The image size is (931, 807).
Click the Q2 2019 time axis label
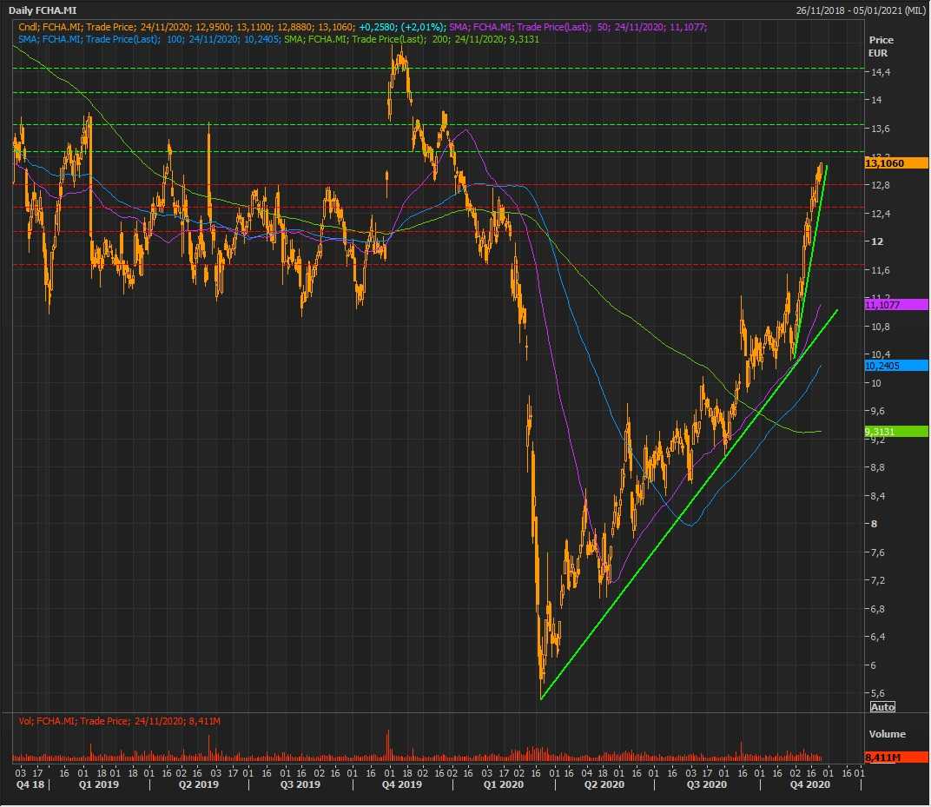tap(198, 784)
